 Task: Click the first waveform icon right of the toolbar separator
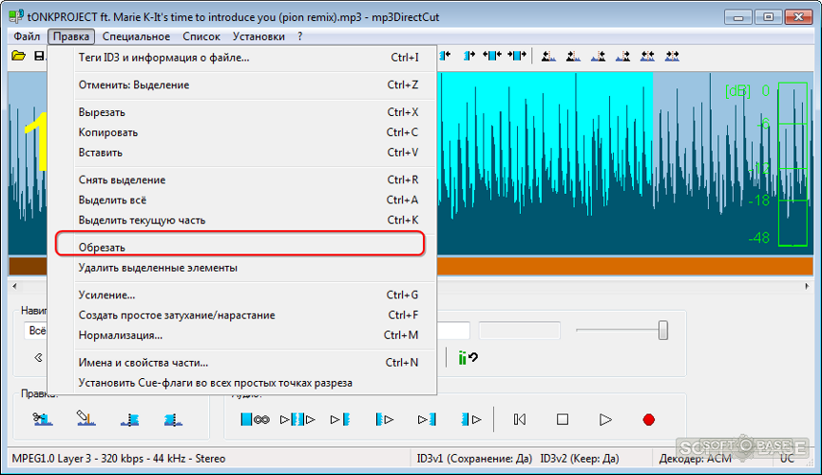tap(548, 55)
